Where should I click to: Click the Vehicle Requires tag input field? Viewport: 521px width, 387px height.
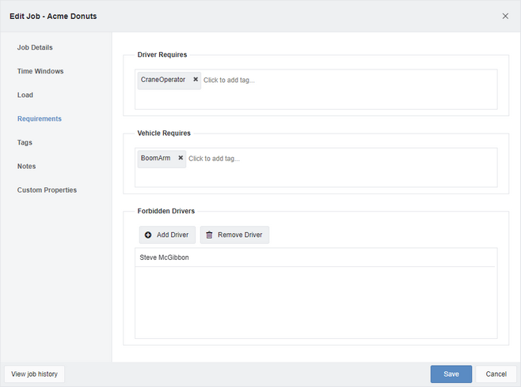coord(316,167)
